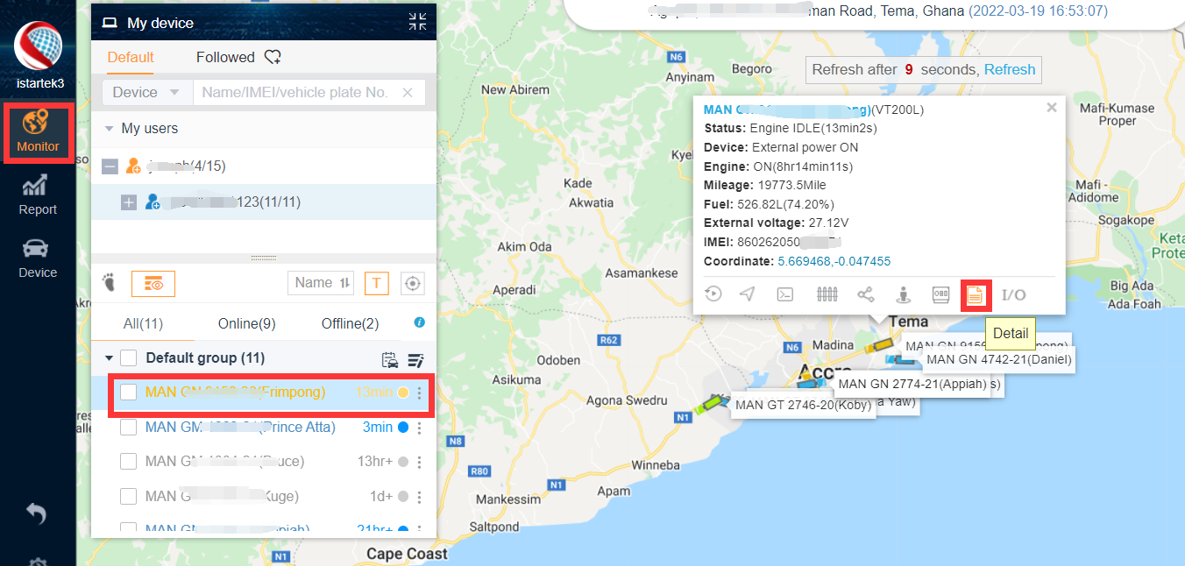Image resolution: width=1185 pixels, height=566 pixels.
Task: Open more options for Frimpong vehicle
Action: 419,393
